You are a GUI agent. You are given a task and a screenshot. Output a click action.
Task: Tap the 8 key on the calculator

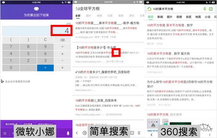(28, 47)
